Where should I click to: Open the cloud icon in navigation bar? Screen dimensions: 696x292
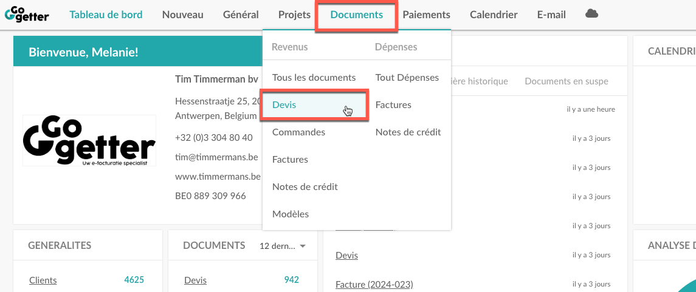click(591, 14)
